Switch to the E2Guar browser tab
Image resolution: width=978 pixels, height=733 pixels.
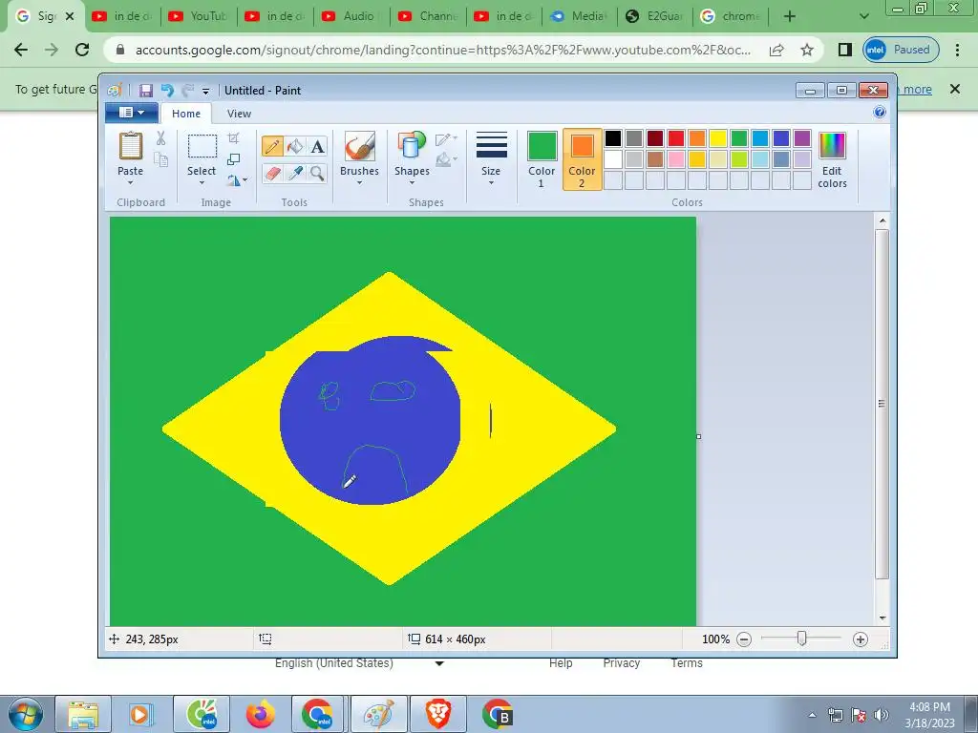655,16
